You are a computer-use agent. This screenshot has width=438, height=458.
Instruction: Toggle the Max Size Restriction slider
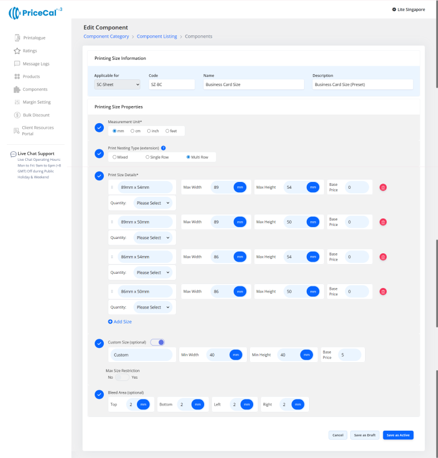(122, 377)
